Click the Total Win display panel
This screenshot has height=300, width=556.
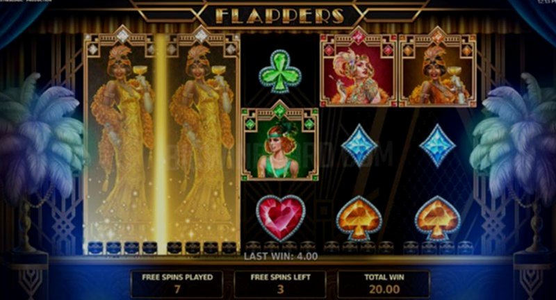coord(384,284)
